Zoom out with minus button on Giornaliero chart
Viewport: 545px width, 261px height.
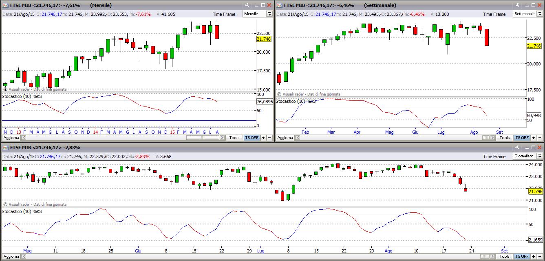(x=540, y=257)
